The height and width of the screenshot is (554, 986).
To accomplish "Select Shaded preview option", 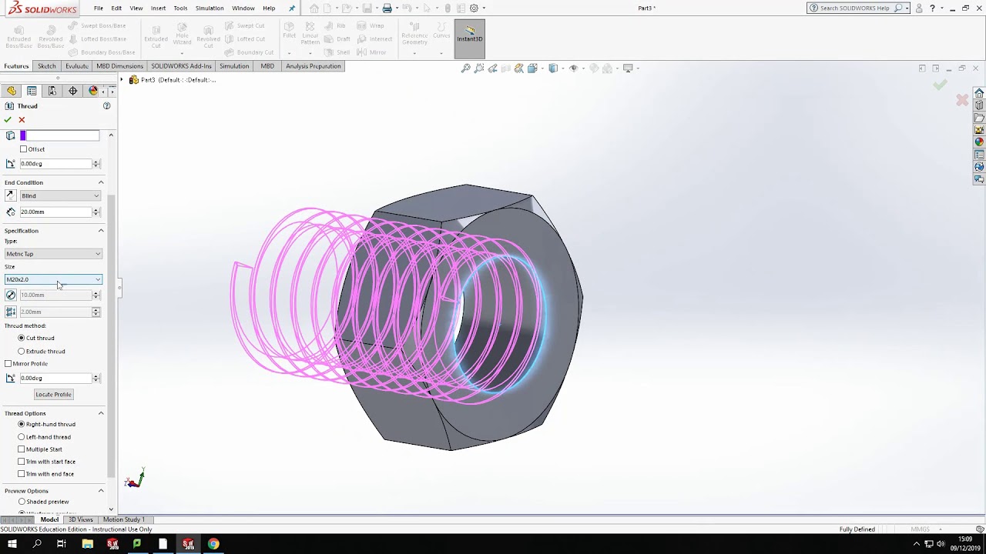I will point(22,502).
